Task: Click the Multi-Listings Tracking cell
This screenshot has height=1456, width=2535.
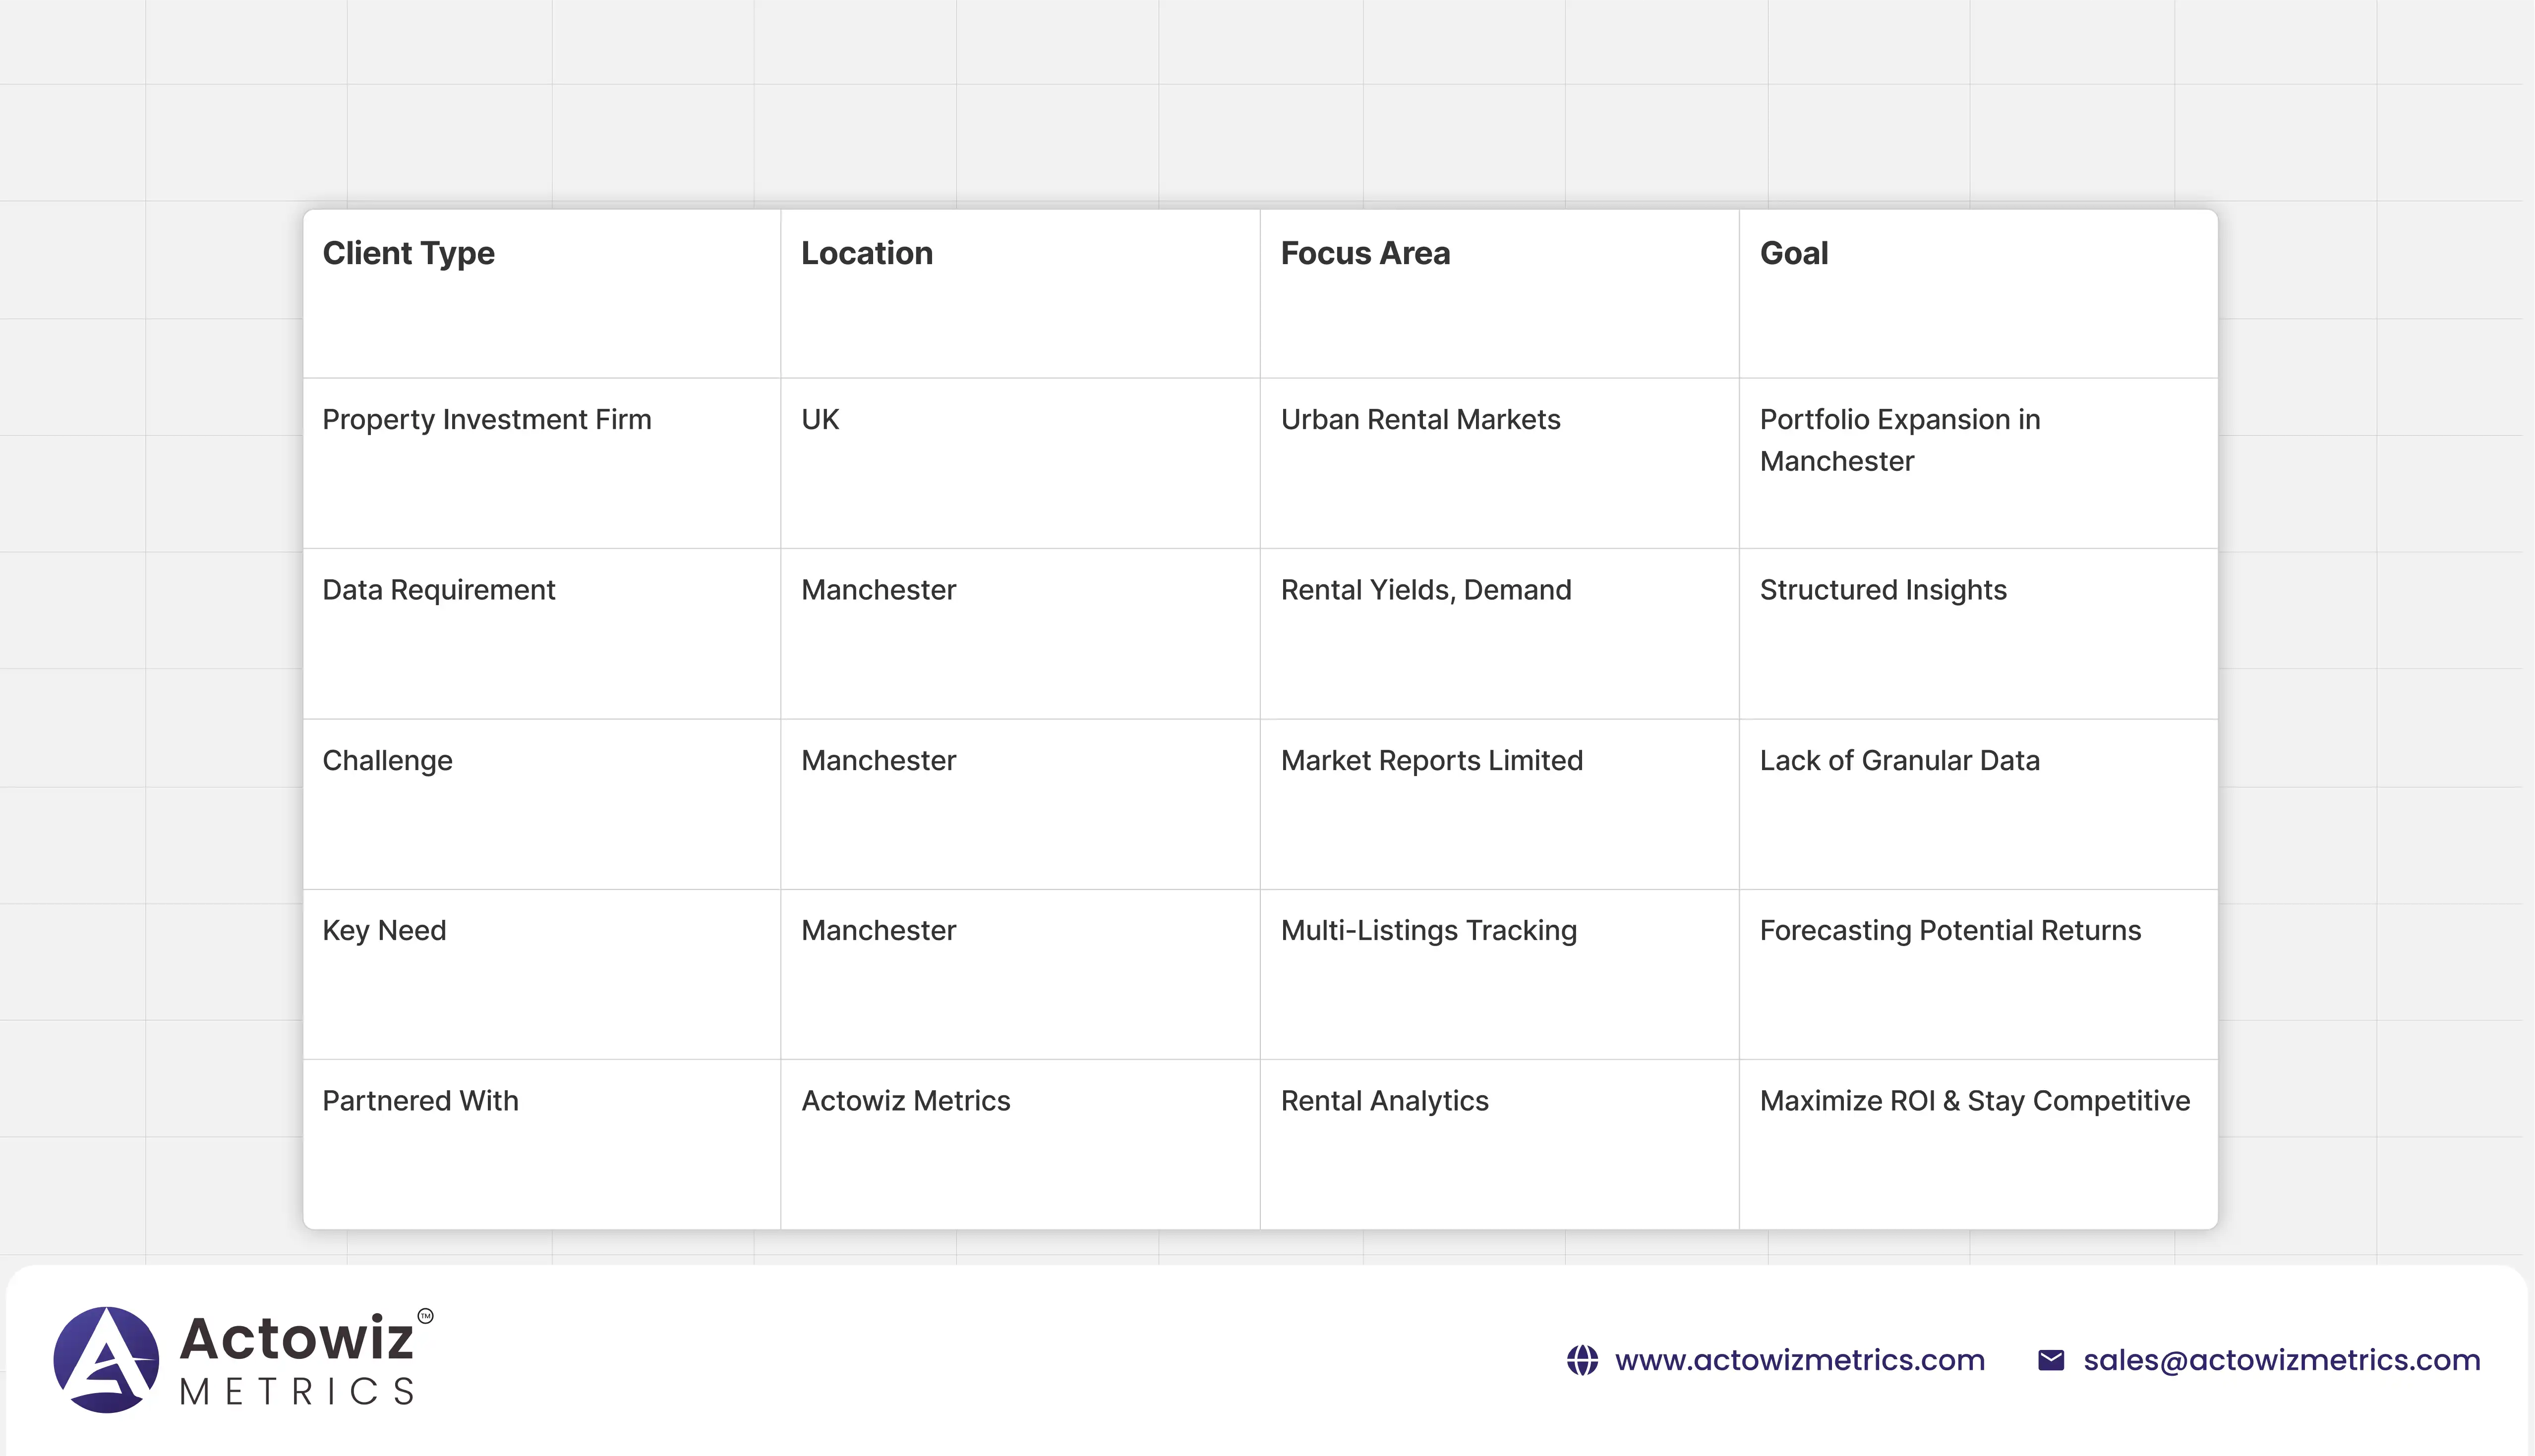Action: (x=1428, y=930)
